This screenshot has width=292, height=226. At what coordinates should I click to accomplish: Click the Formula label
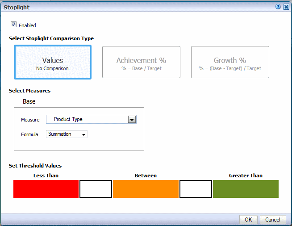29,134
